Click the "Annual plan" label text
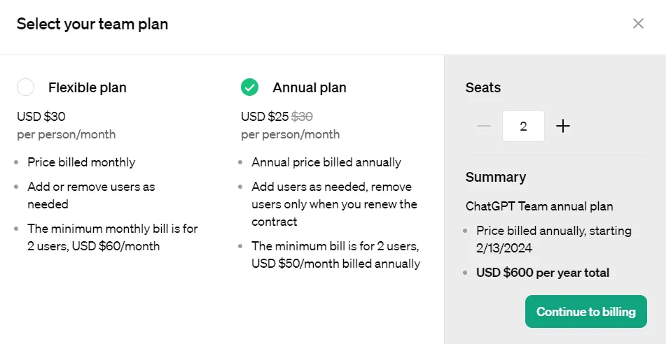 (x=310, y=88)
